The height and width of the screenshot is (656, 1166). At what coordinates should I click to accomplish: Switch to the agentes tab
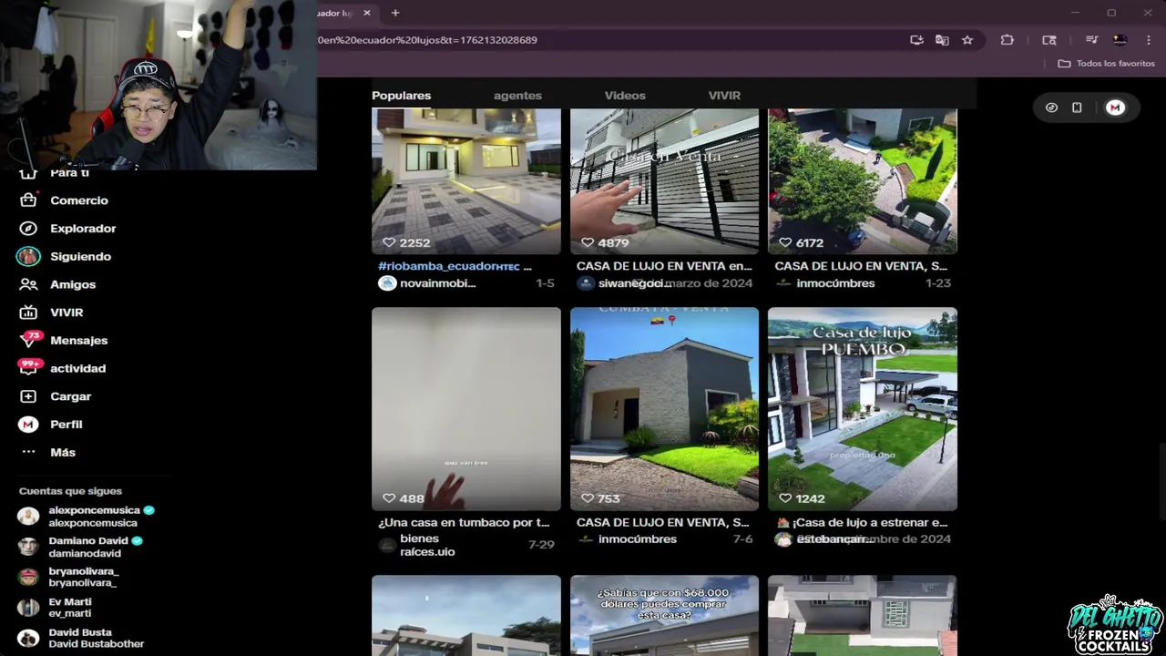click(517, 95)
